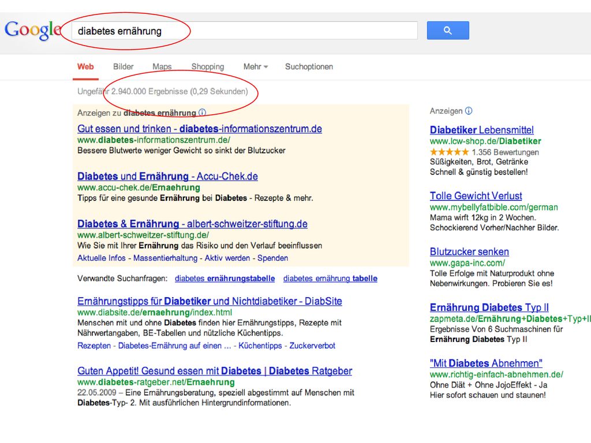Image resolution: width=591 pixels, height=443 pixels.
Task: Click the blue search magnifier button
Action: [x=448, y=31]
